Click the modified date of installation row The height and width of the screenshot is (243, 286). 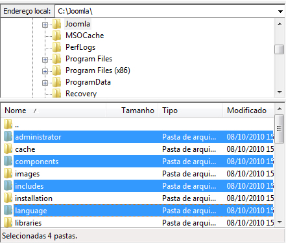point(250,198)
